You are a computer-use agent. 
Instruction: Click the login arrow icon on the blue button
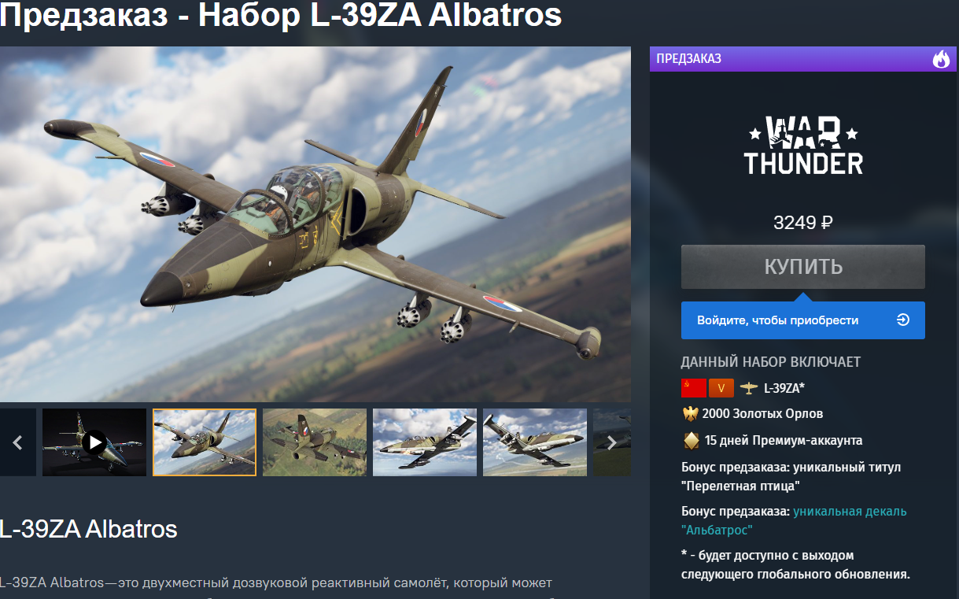click(x=903, y=320)
